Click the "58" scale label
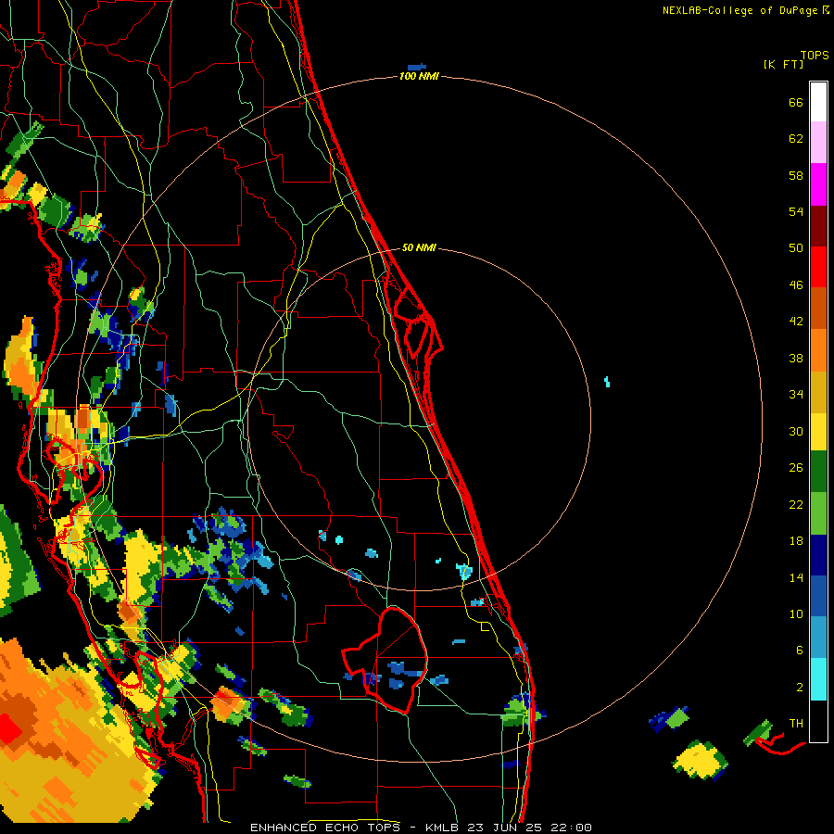This screenshot has height=834, width=834. 796,175
